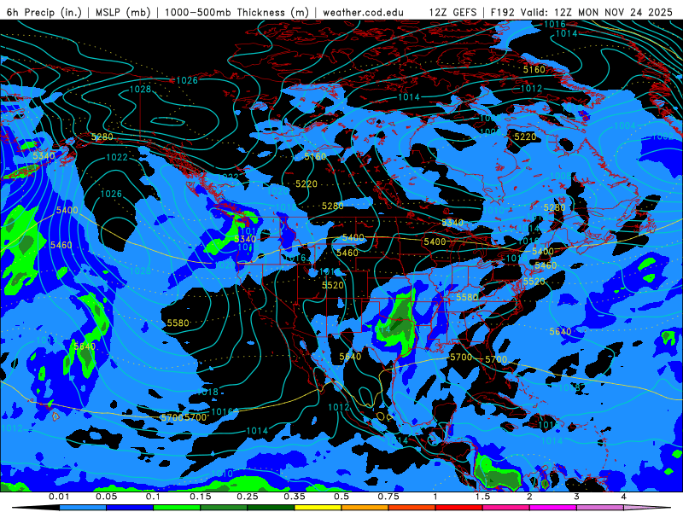Click the 'F192 Valid: 12Z MON NOV 24 2025' text
The height and width of the screenshot is (512, 683).
click(x=581, y=12)
